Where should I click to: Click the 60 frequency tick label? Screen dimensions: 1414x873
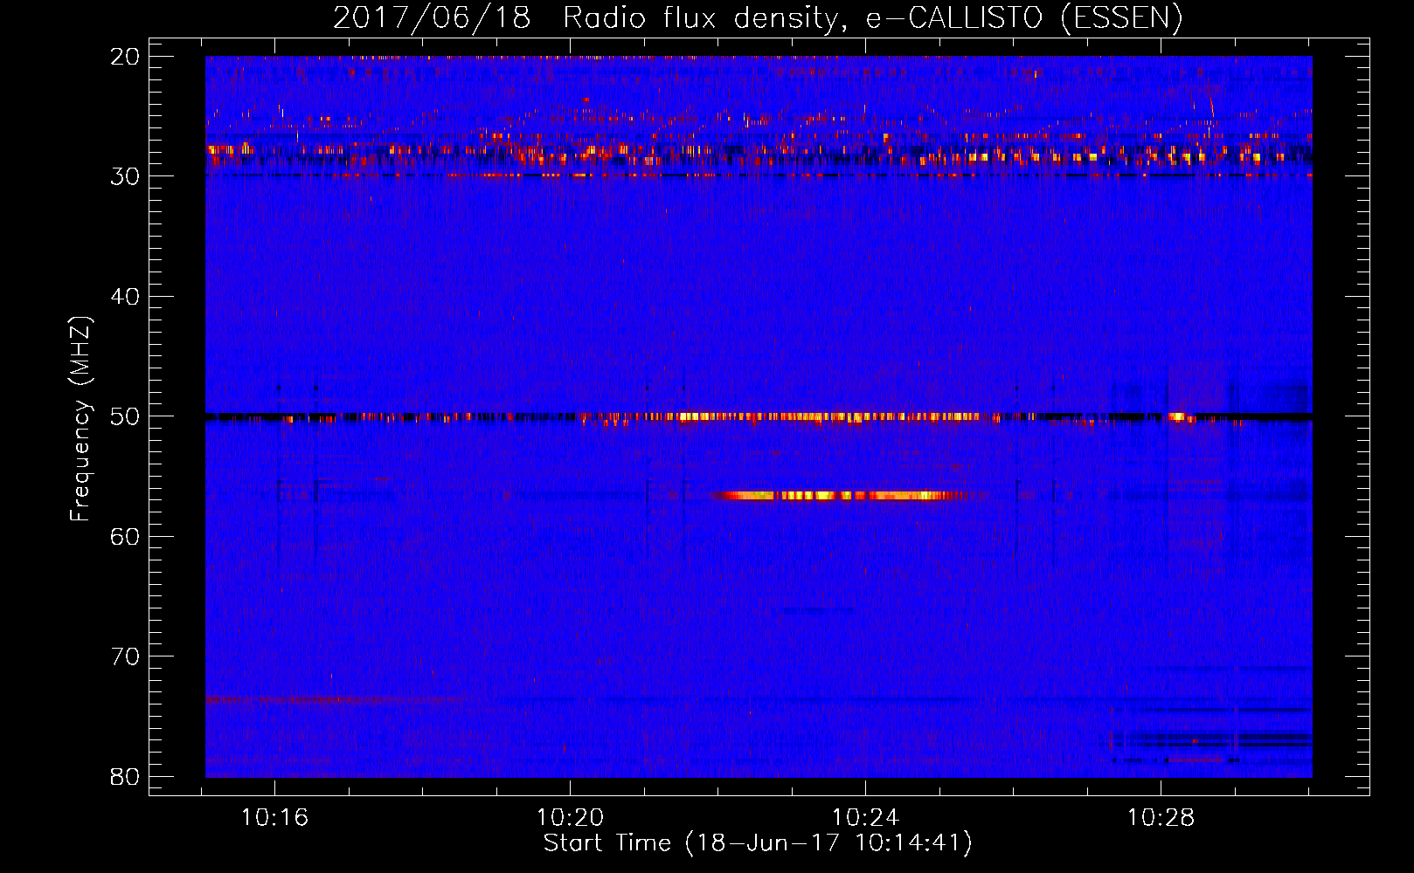pyautogui.click(x=125, y=537)
